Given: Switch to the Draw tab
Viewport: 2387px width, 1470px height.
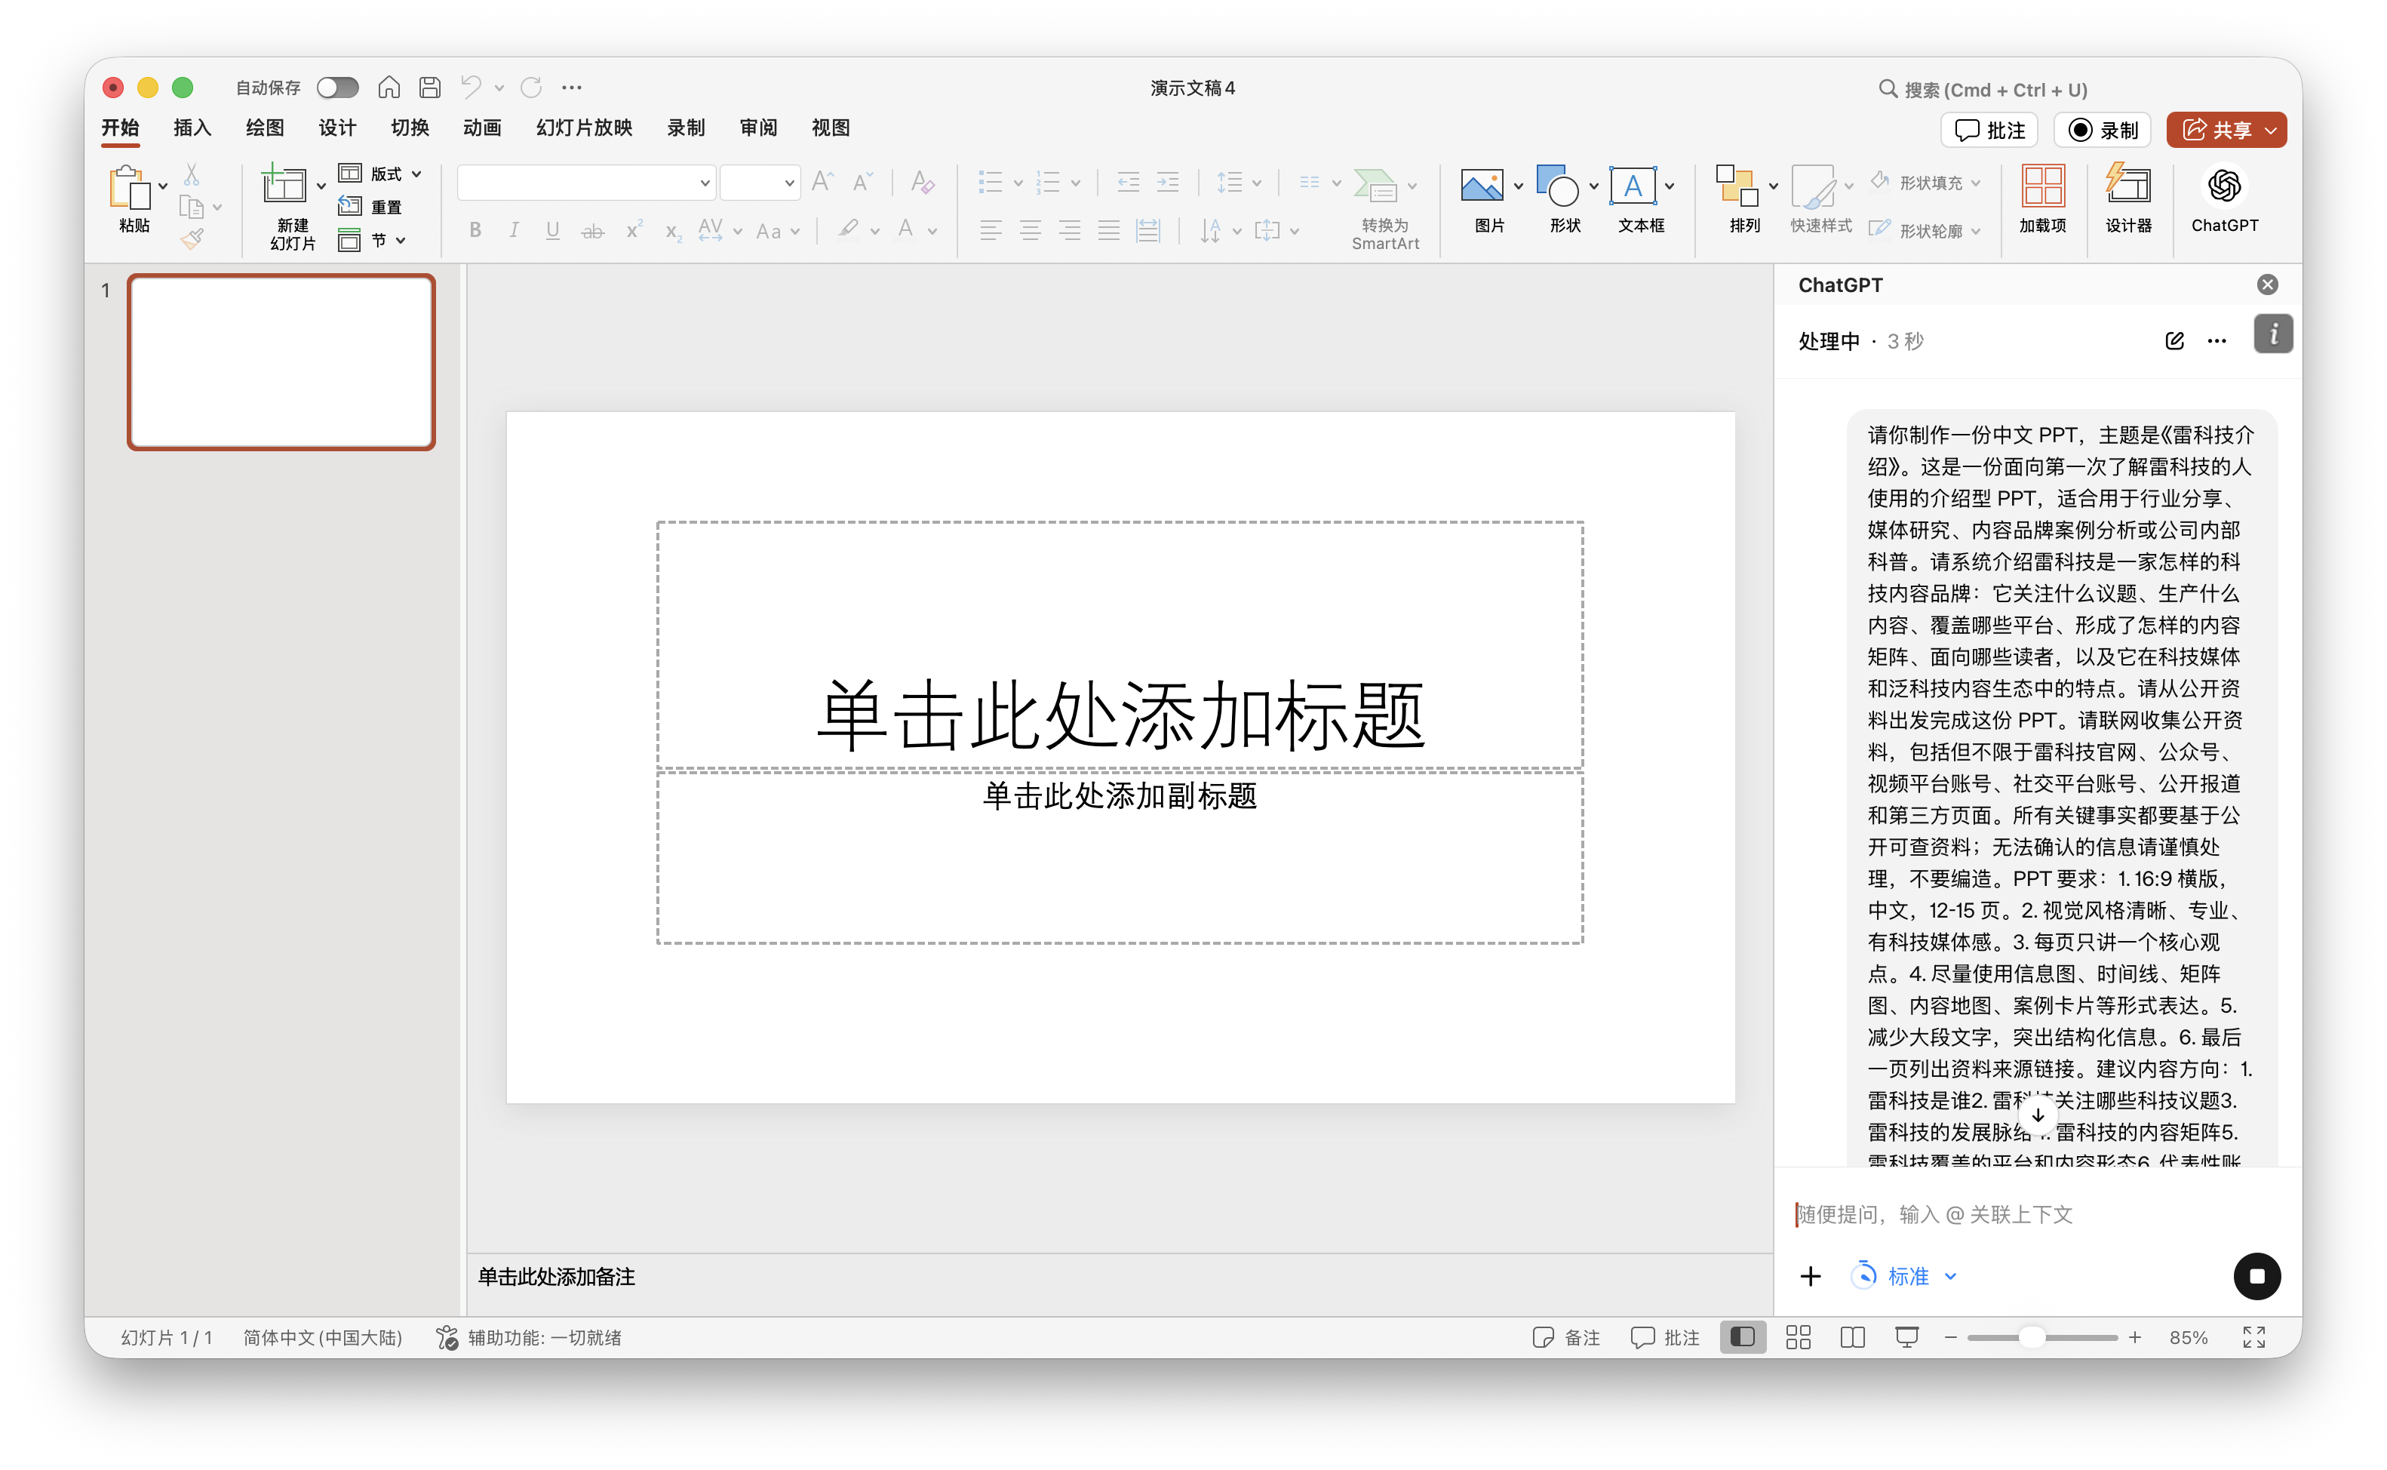Looking at the screenshot, I should (264, 128).
